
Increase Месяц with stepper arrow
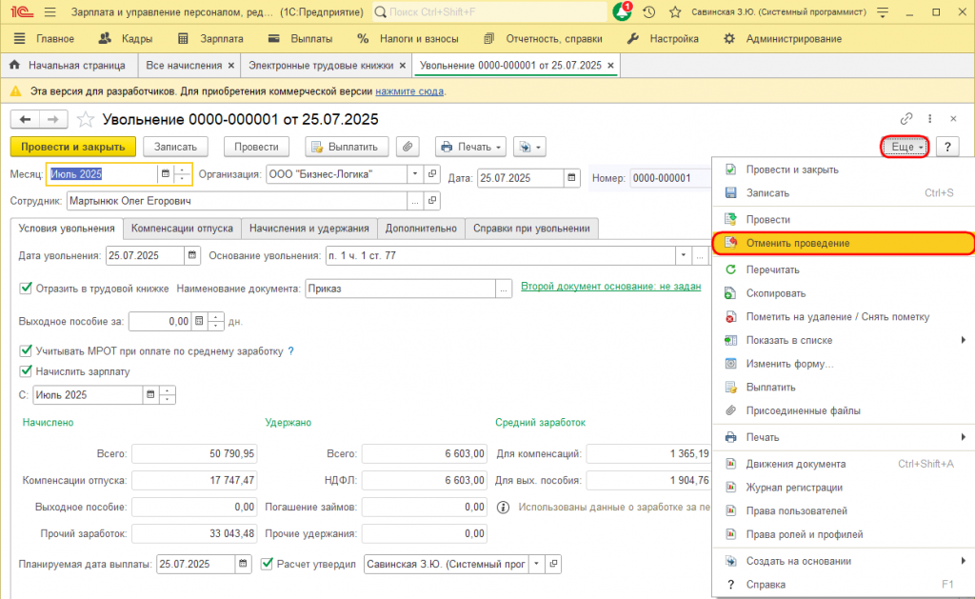pos(182,170)
